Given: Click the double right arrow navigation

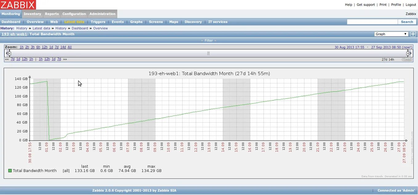Looking at the screenshot, I should (65, 59).
